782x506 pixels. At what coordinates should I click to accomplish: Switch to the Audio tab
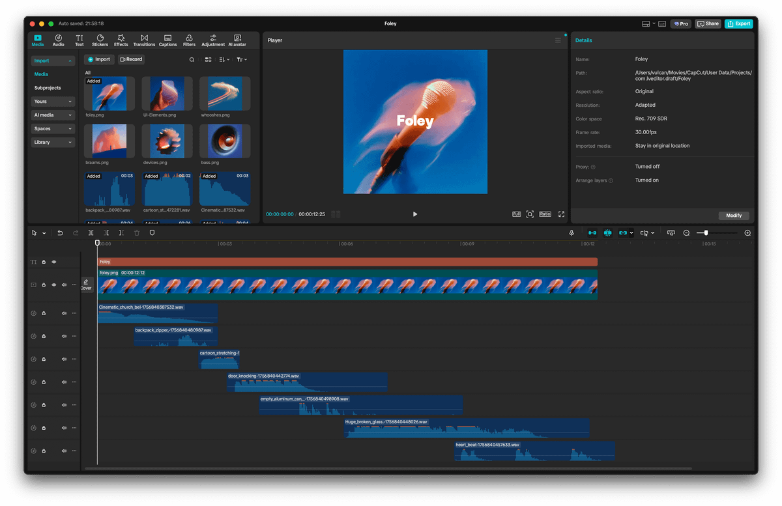[x=58, y=40]
